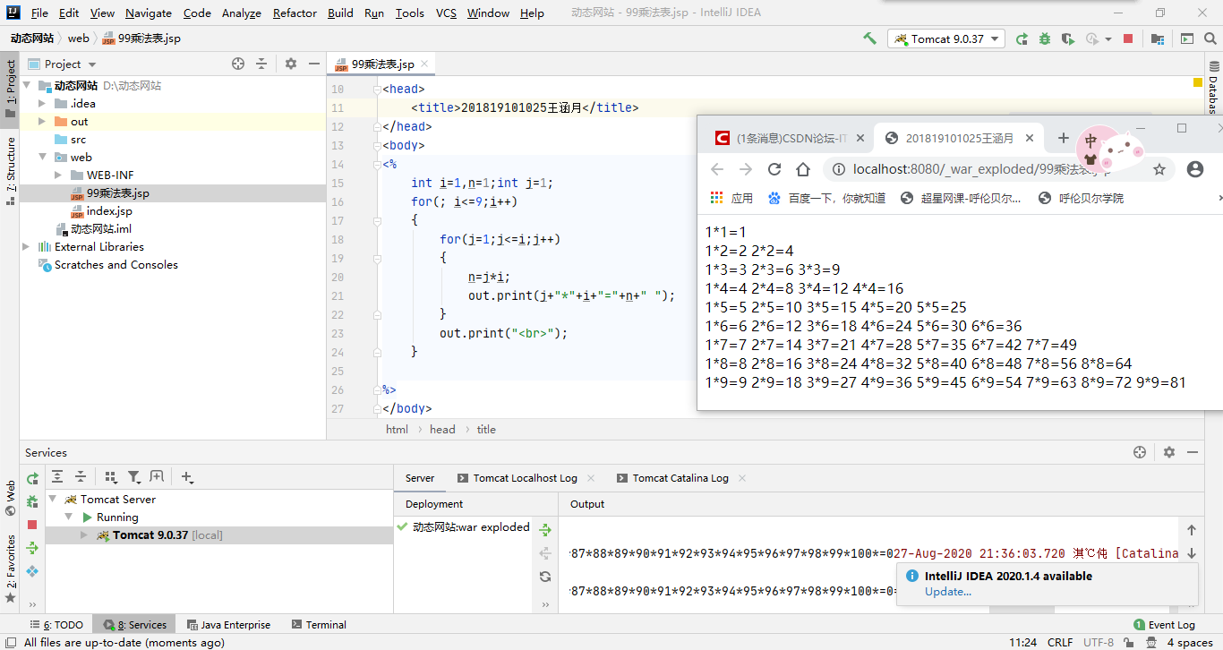
Task: Click the UTF-8 encoding in the status bar
Action: click(1099, 642)
